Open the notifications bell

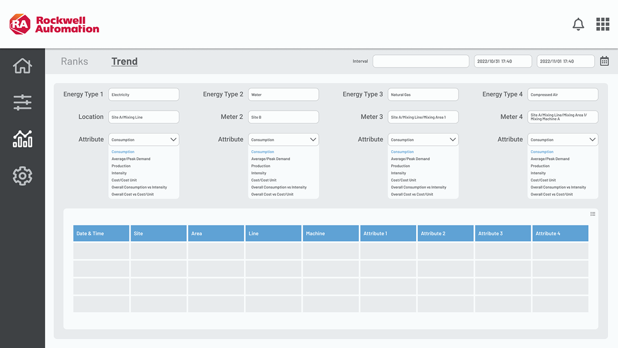pos(578,25)
